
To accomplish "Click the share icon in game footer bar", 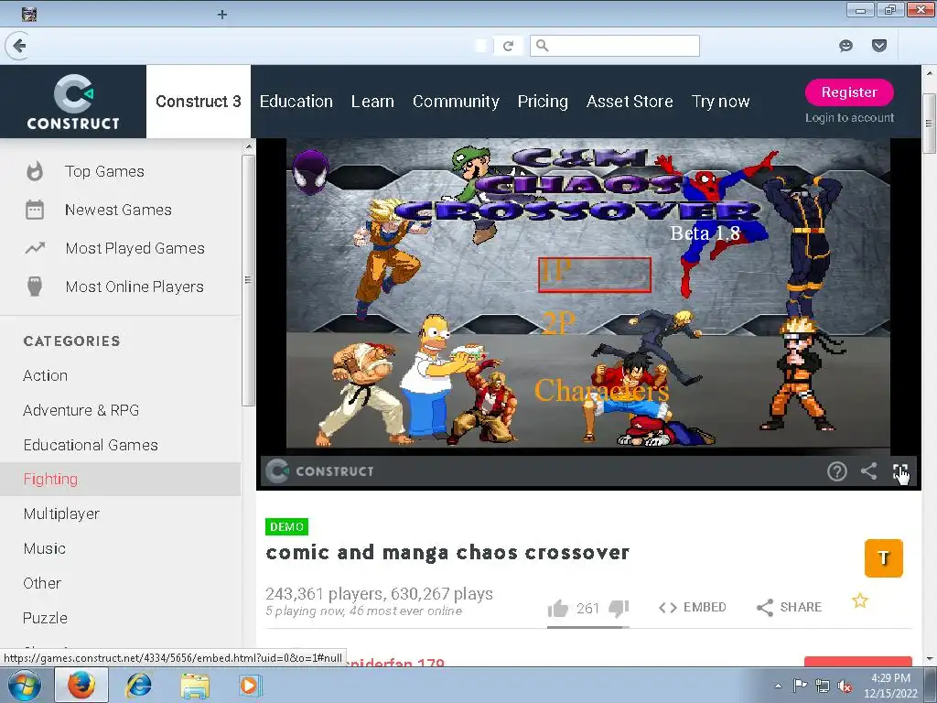I will [x=869, y=471].
